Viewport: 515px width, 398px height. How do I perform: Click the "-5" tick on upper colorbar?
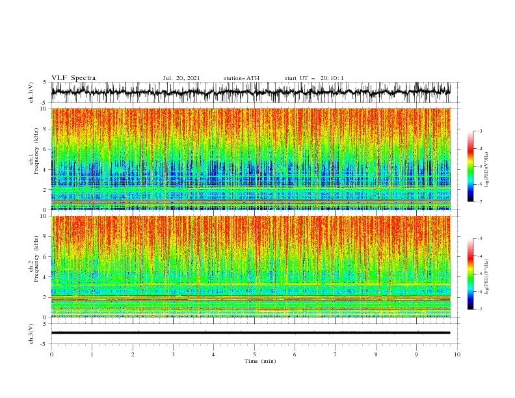click(x=479, y=166)
